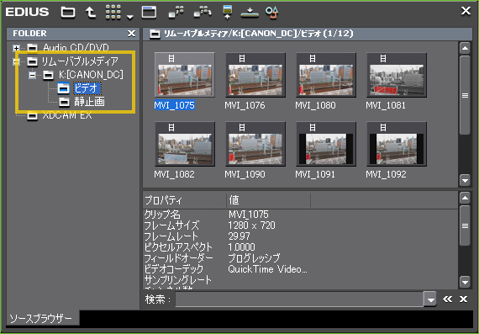Image resolution: width=479 pixels, height=334 pixels.
Task: Change the thumbnail view mode
Action: pos(113,13)
